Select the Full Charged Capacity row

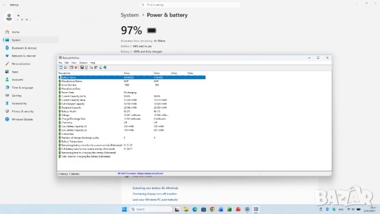tap(132, 104)
